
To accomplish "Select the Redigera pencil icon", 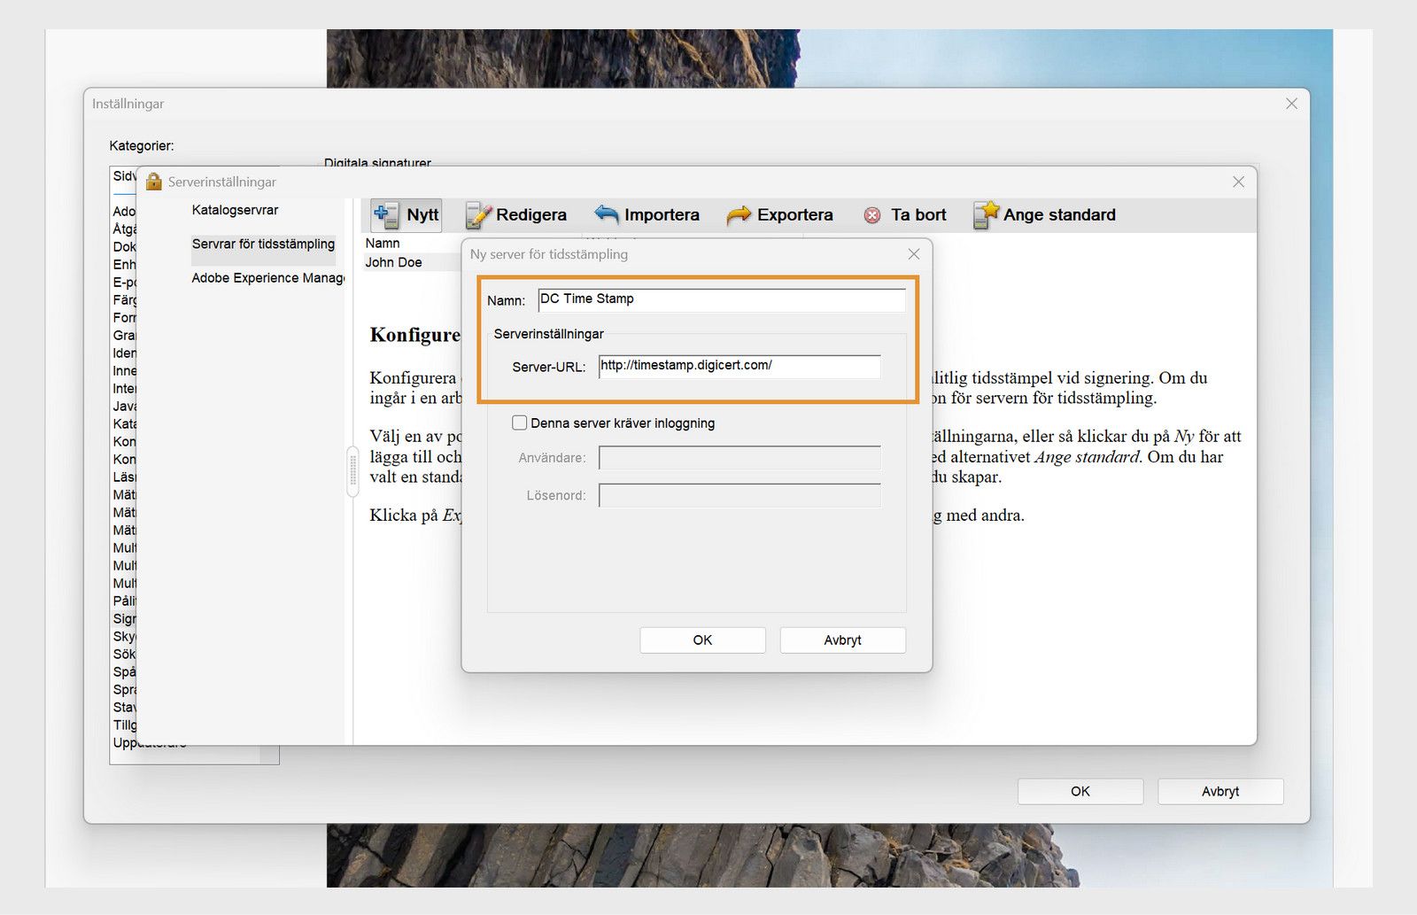I will (x=476, y=213).
